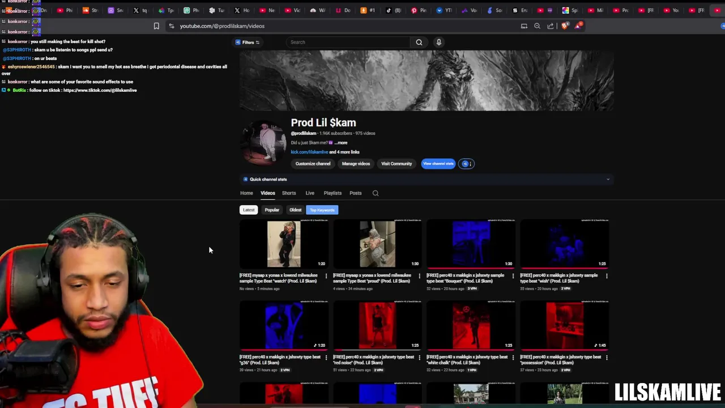Image resolution: width=725 pixels, height=408 pixels.
Task: Click the zoom magnifier icon in address bar
Action: tap(537, 26)
